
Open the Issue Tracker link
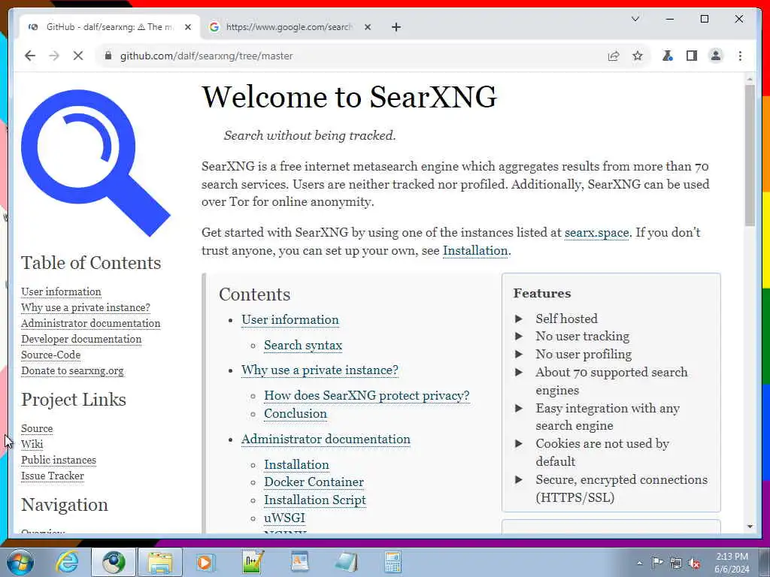coord(53,476)
